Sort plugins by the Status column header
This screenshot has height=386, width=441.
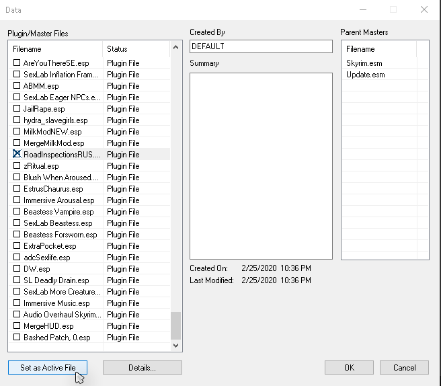coord(134,49)
